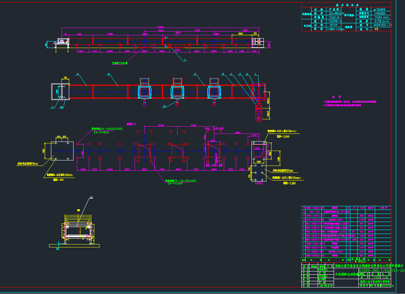Click the 1024 mm scraper spacing value
405x294 pixels.
(381, 17)
